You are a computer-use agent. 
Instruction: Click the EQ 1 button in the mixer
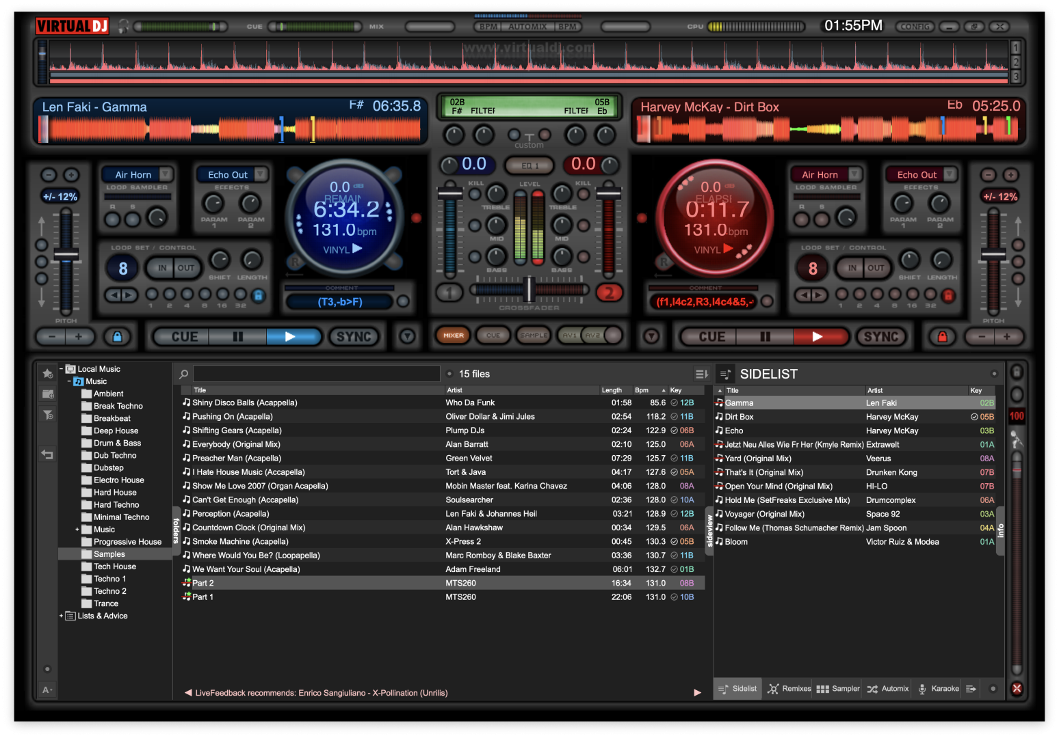point(530,165)
